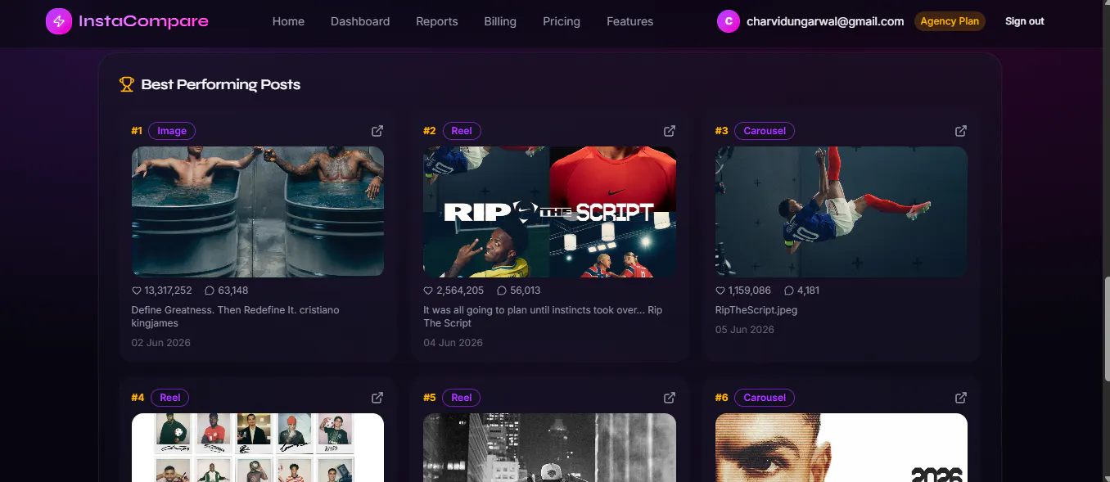Open the Billing nav item
This screenshot has width=1110, height=482.
(x=500, y=21)
